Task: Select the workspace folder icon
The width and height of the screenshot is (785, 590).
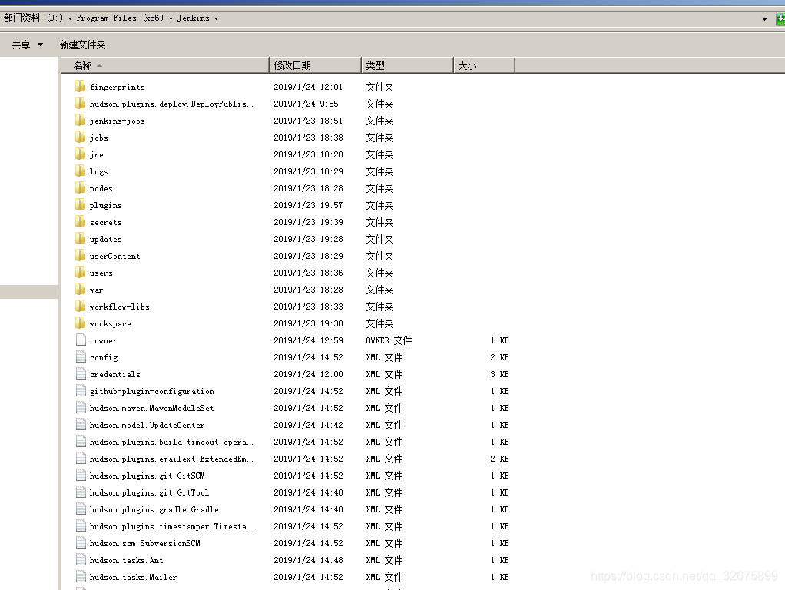Action: (80, 323)
